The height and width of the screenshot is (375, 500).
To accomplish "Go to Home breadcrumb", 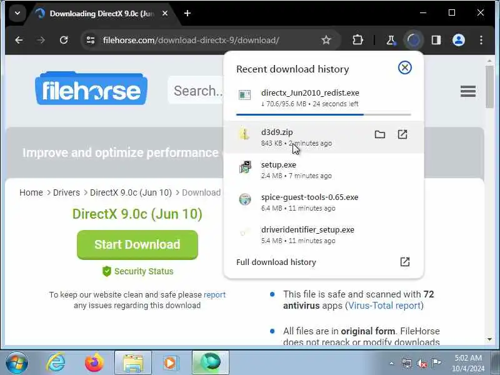I will click(31, 192).
